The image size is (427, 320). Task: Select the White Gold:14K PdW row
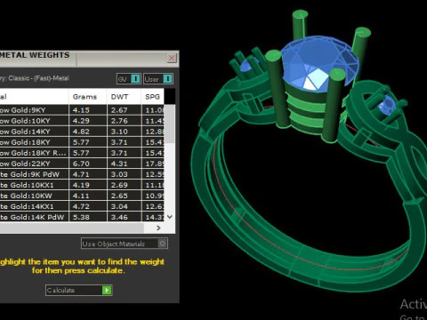[x=82, y=217]
